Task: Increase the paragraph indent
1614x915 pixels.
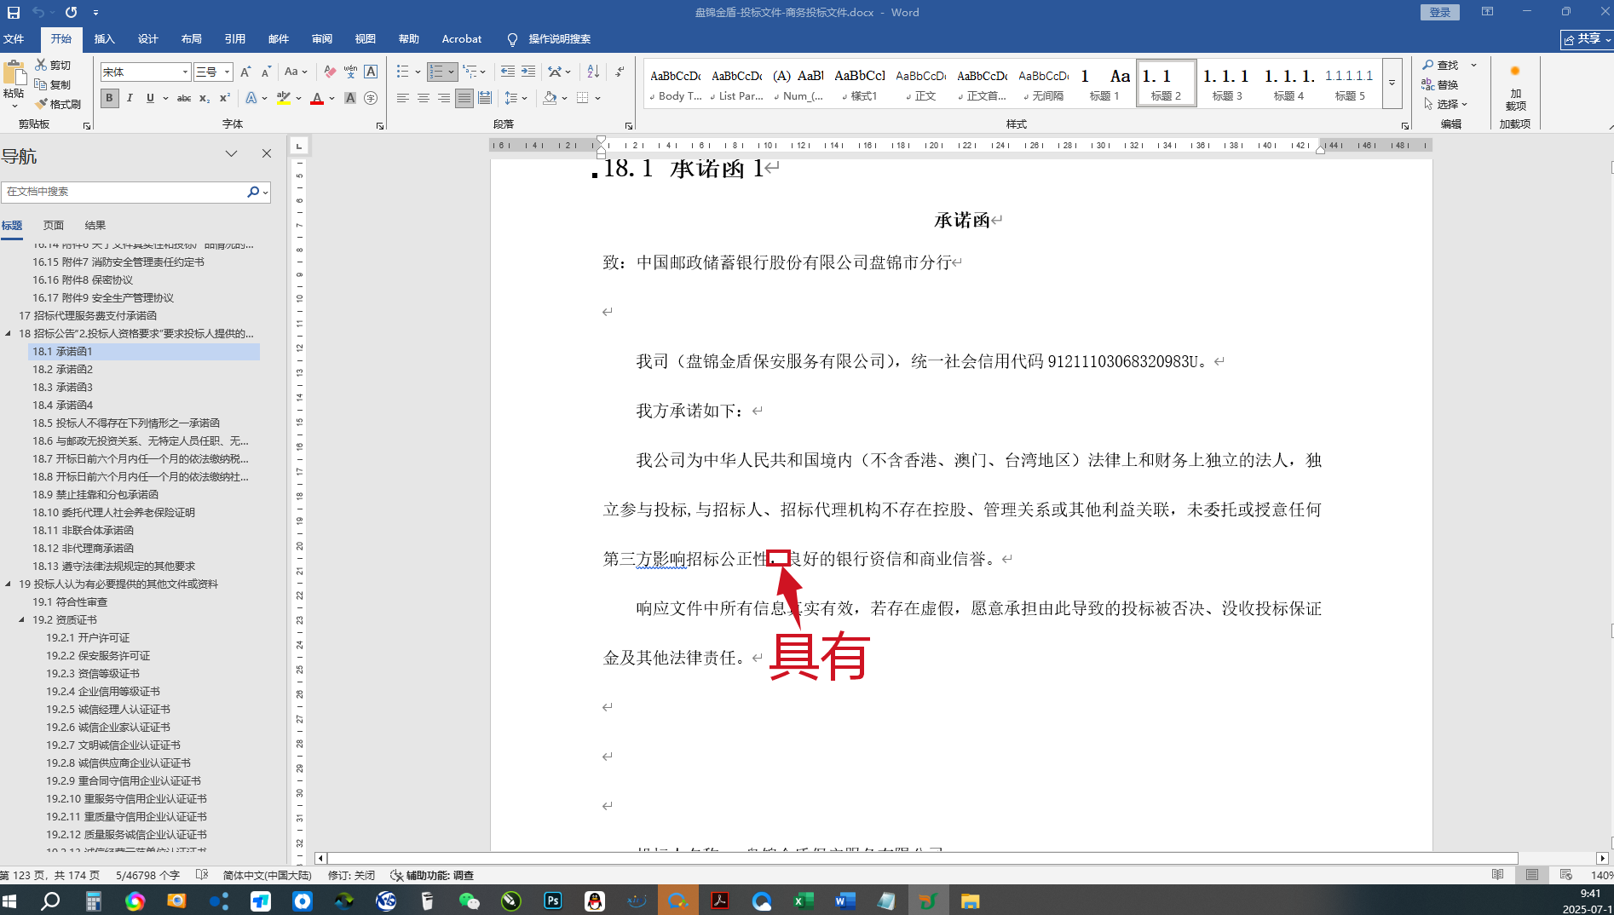Action: point(528,72)
